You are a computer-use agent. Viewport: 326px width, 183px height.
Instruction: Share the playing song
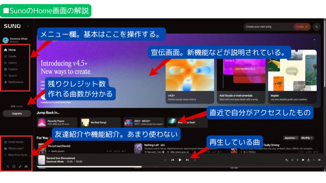point(308,160)
